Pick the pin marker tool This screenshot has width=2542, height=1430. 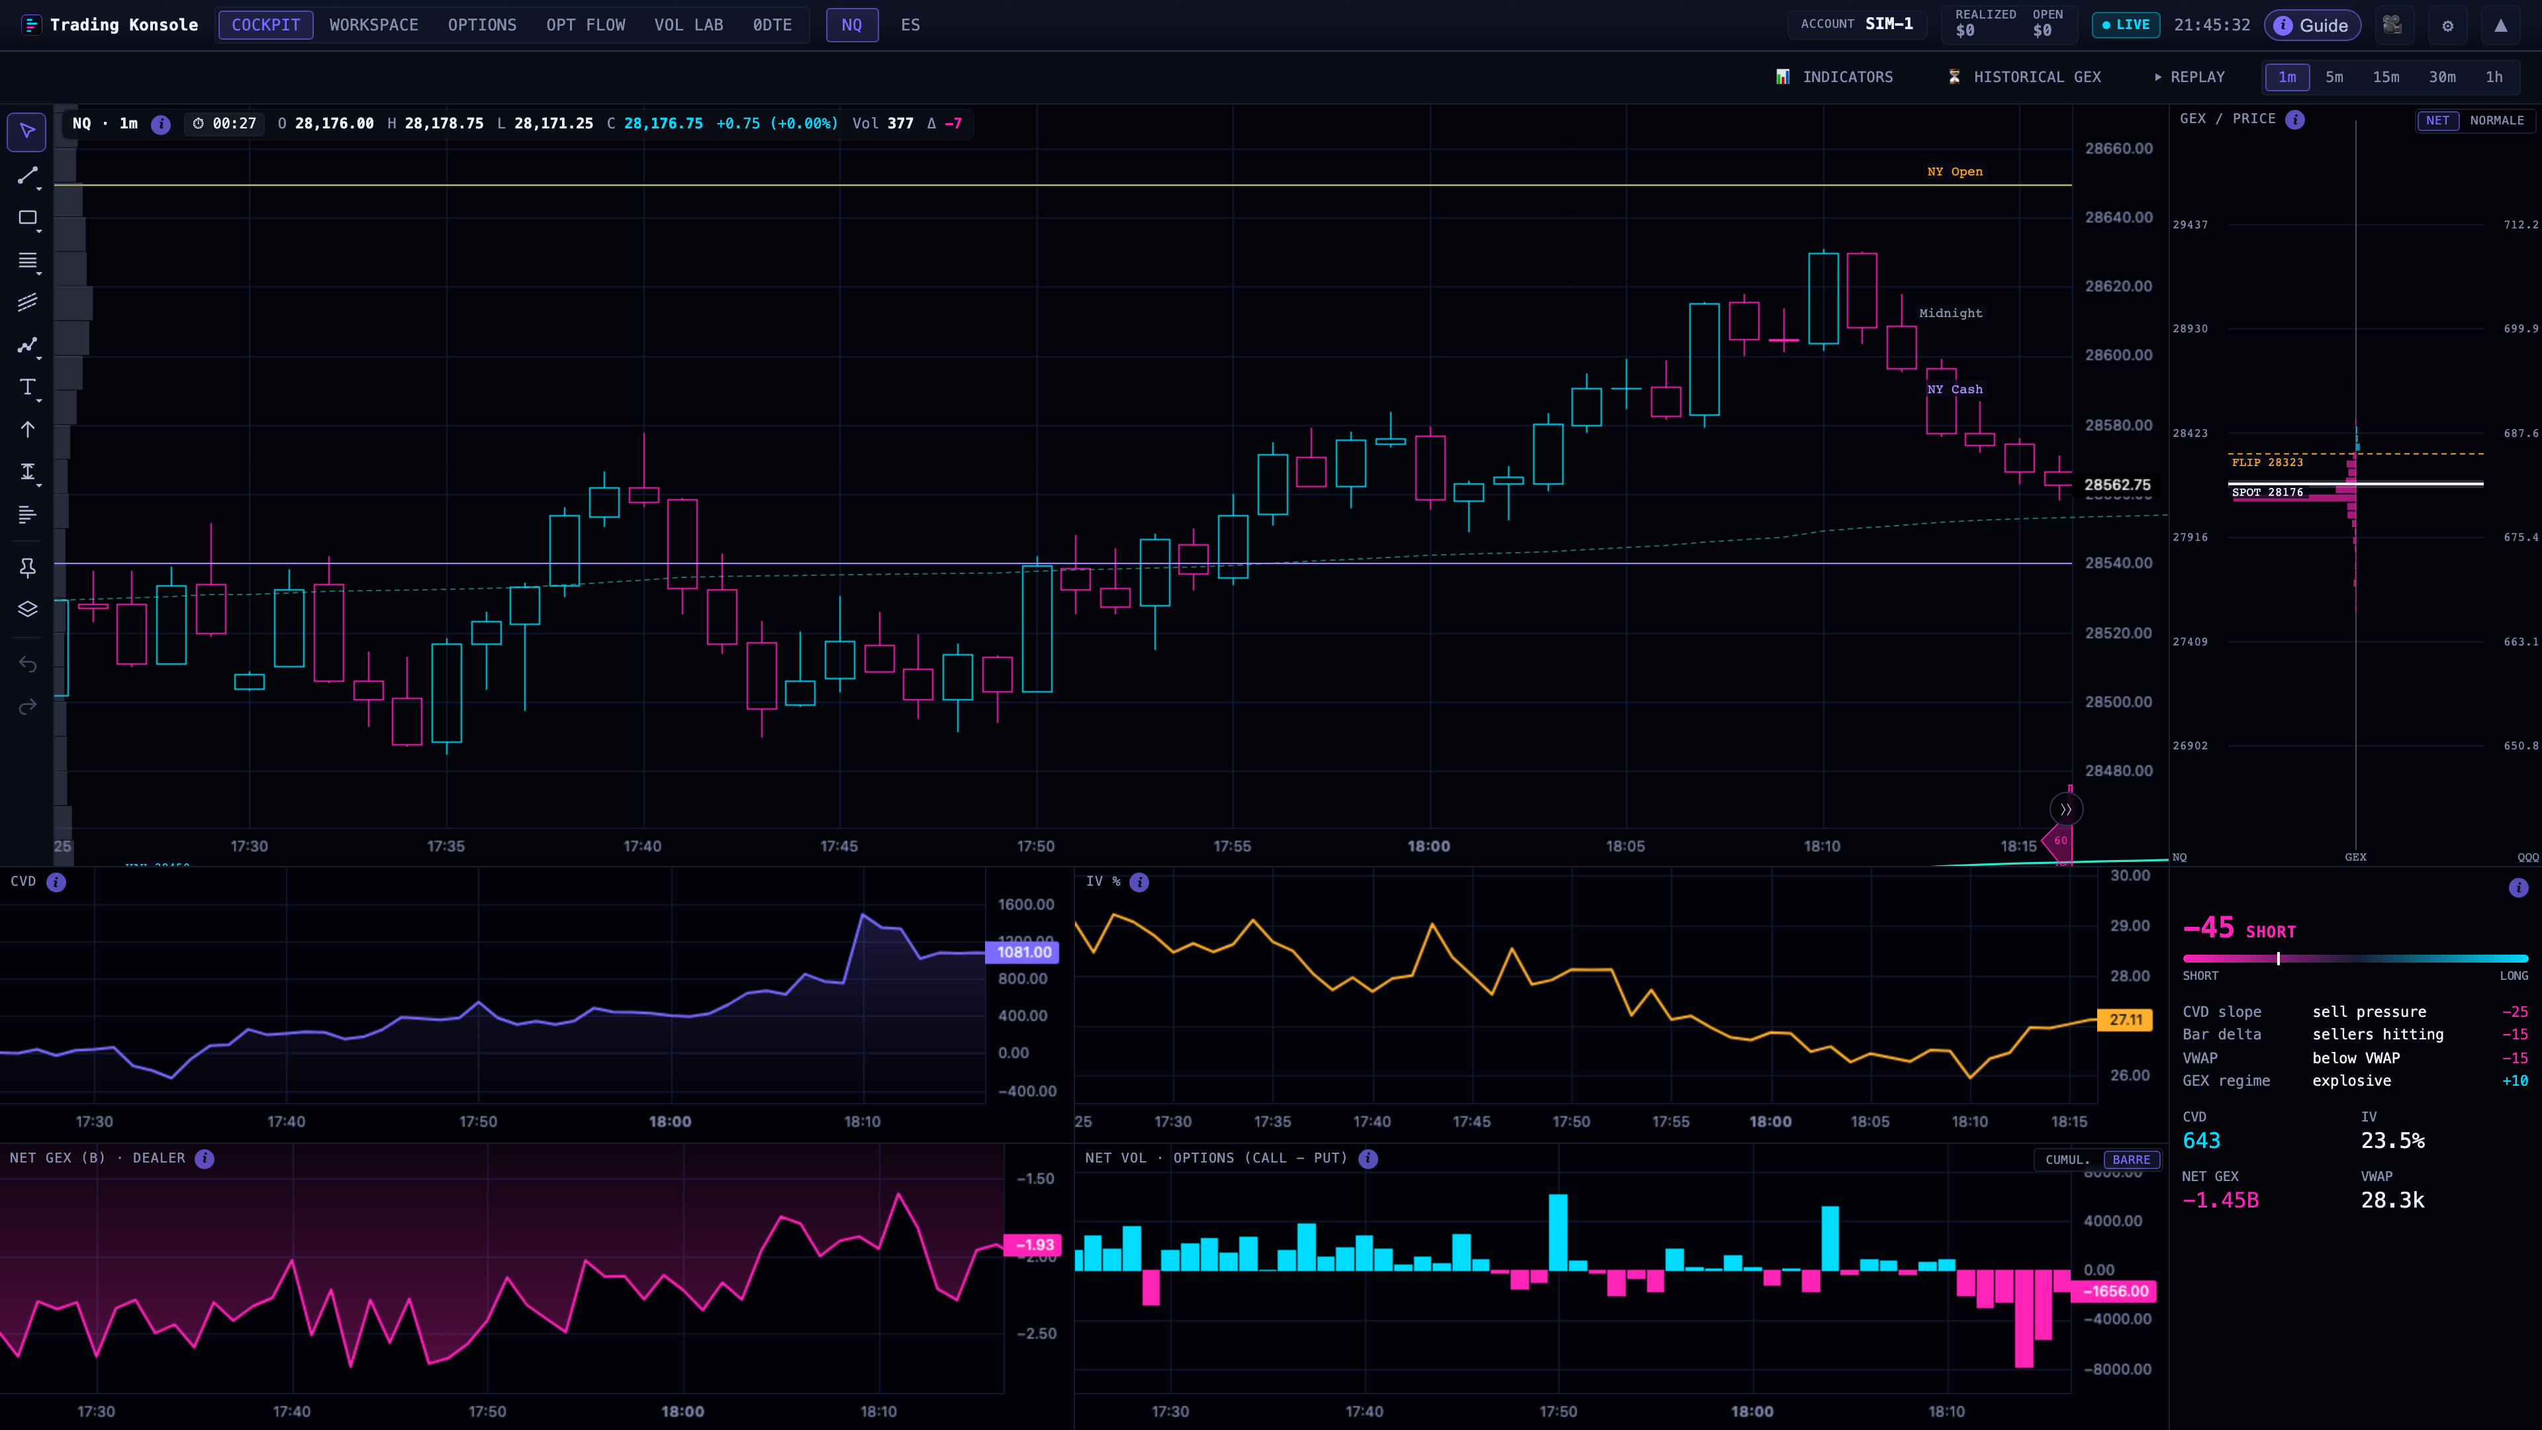(x=26, y=567)
